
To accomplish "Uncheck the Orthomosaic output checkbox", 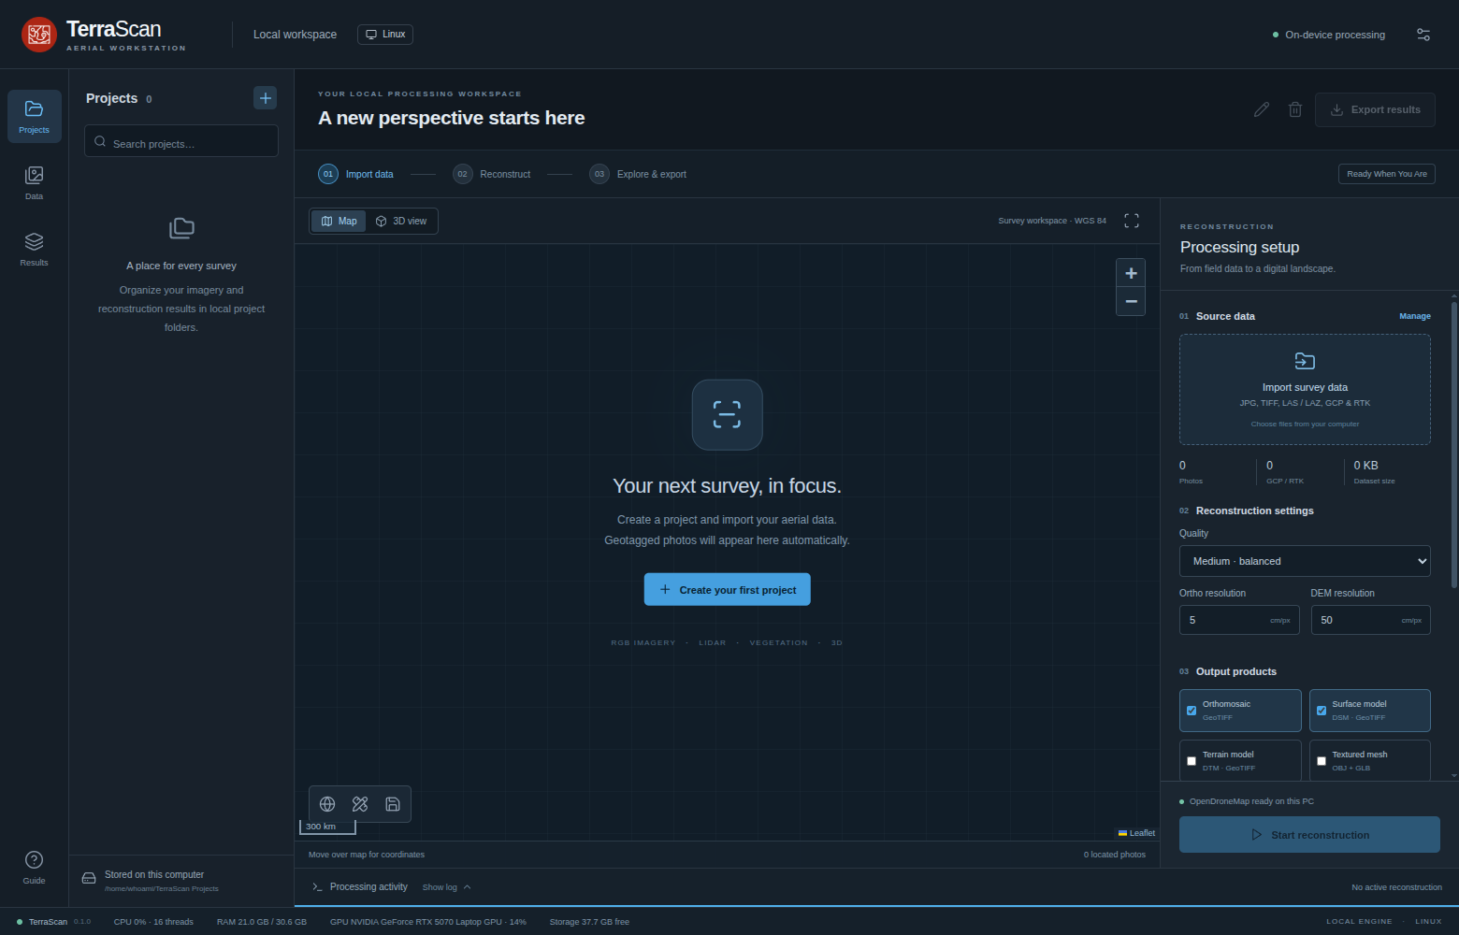I will 1192,711.
